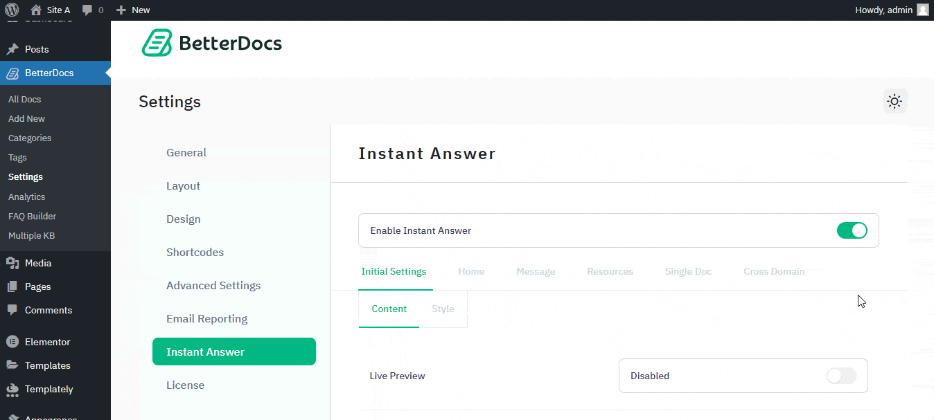
Task: Open the Message tab
Action: [x=536, y=271]
